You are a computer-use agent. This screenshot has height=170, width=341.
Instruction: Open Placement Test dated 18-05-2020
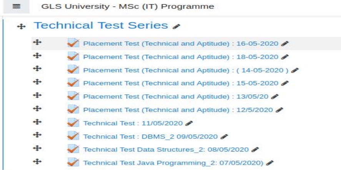tap(181, 57)
